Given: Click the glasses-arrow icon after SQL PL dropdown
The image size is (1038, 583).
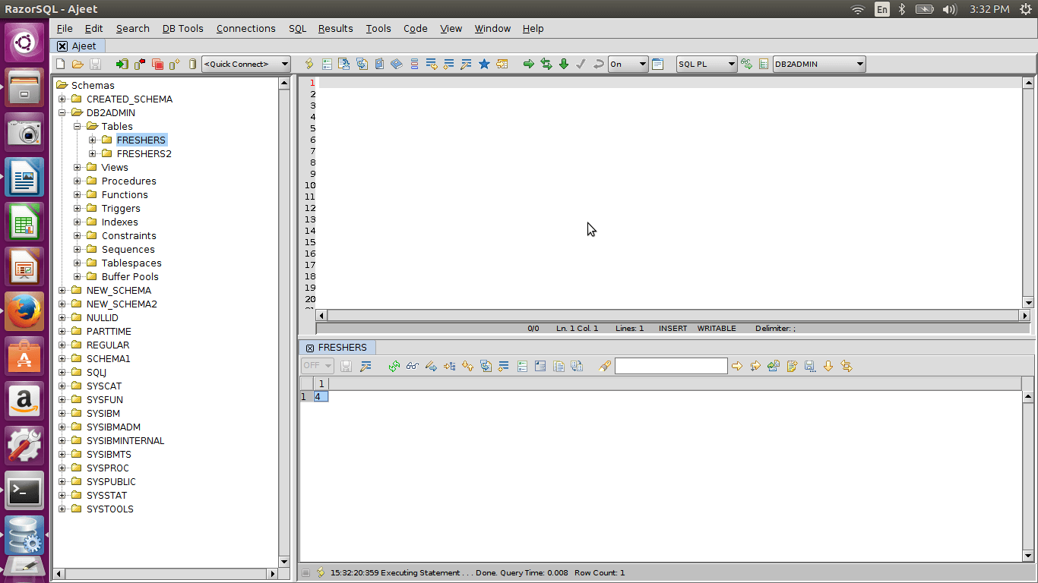Looking at the screenshot, I should coord(746,65).
